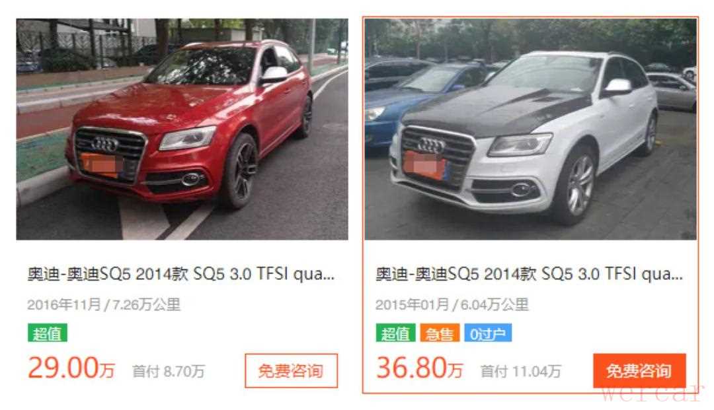Image resolution: width=714 pixels, height=410 pixels.
Task: Select the orange 急售 tag
Action: coord(440,333)
